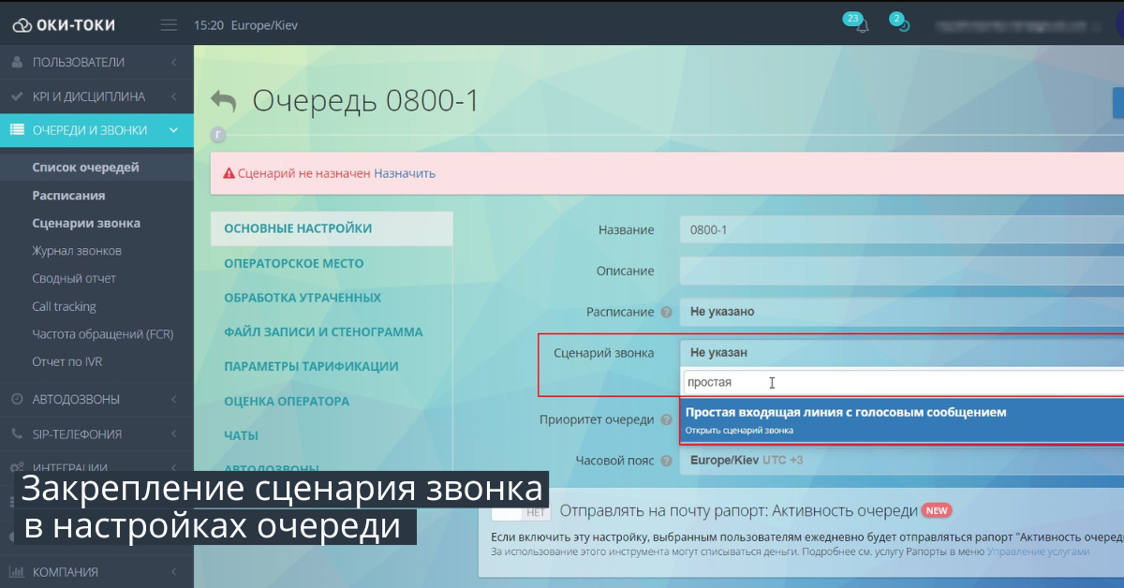Click the help icon beside Приоритет очереди
Image resolution: width=1124 pixels, height=588 pixels.
click(665, 419)
